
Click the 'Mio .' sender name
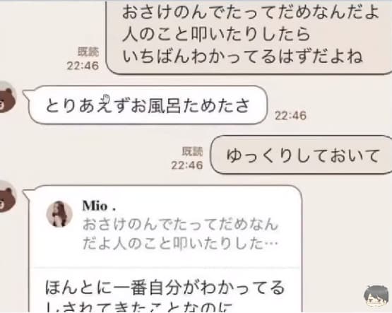(99, 206)
